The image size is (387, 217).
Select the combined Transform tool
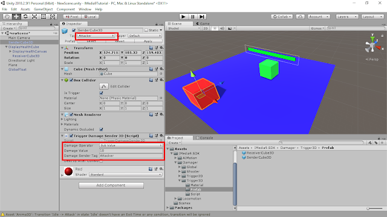53,16
